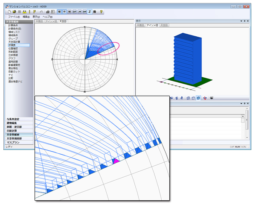Click the curved up-arrow rotate icon
The height and width of the screenshot is (205, 256).
pos(182,98)
